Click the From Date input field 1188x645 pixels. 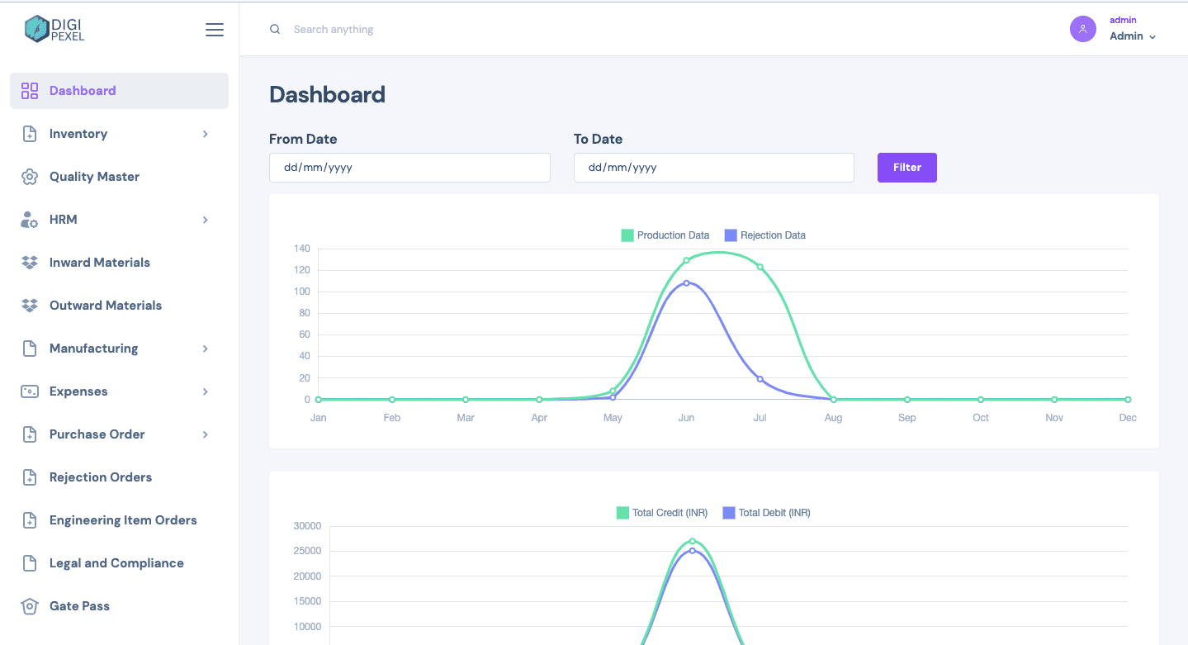409,168
